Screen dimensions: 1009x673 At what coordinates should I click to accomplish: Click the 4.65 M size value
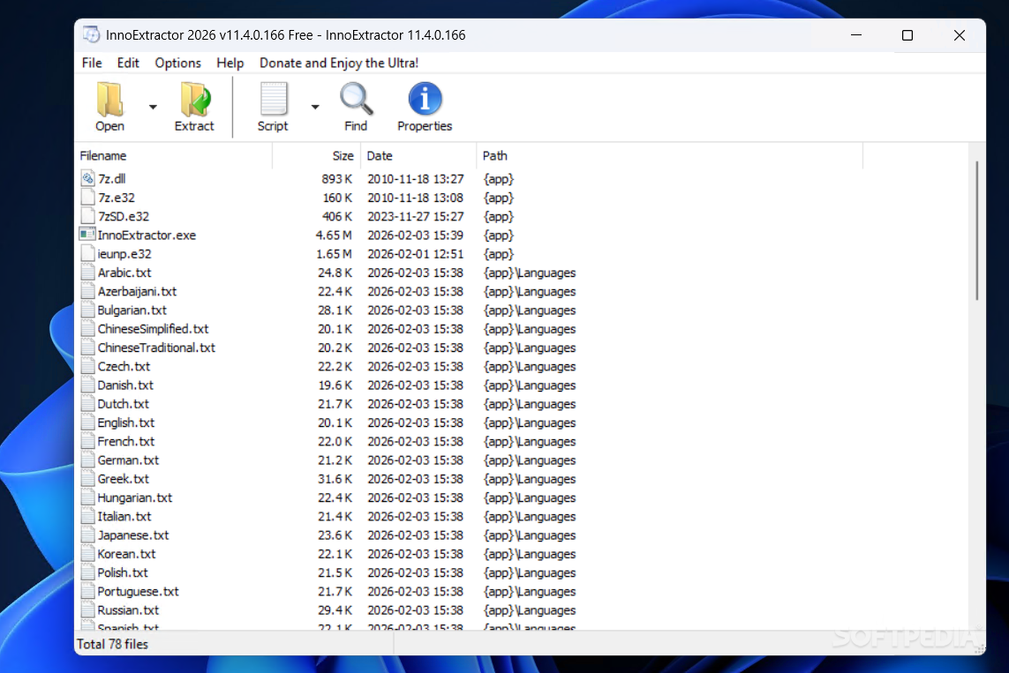(x=334, y=236)
